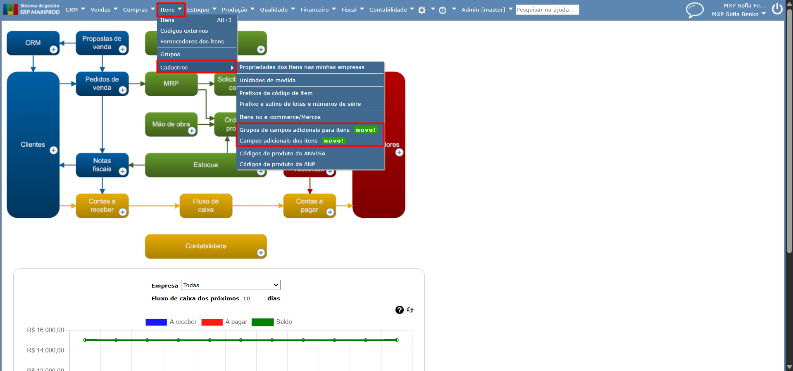This screenshot has width=793, height=371.
Task: Expand the Produção menu
Action: (238, 10)
